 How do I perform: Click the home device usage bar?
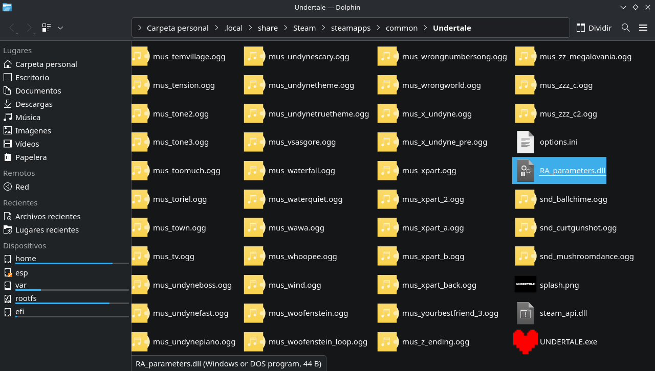pyautogui.click(x=72, y=263)
